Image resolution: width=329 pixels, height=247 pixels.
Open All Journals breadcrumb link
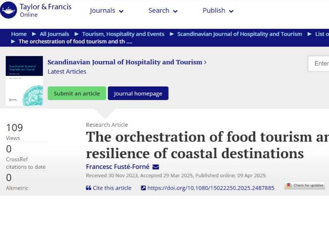click(54, 34)
